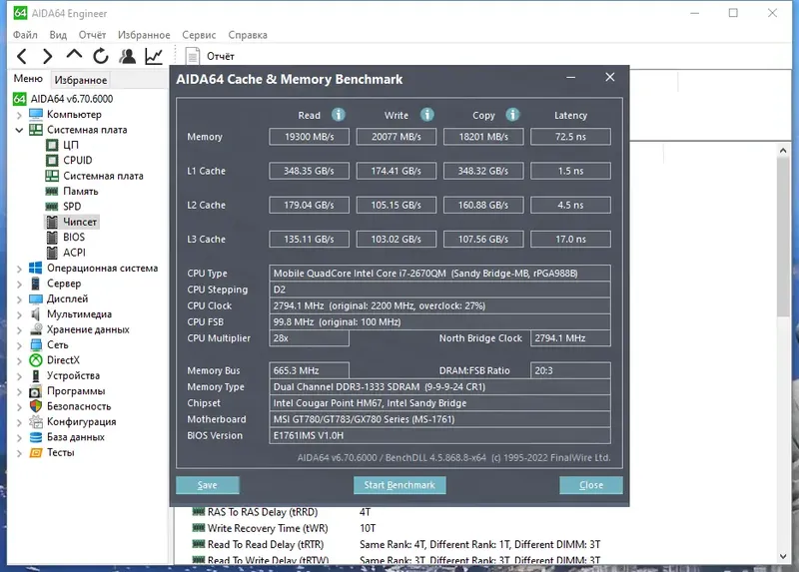Expand the Мультимедиа tree node

(19, 314)
